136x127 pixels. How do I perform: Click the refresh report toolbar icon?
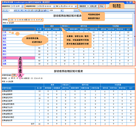(x=32, y=11)
